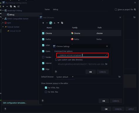Add a browser in Web Browsers dialog

[43, 23]
